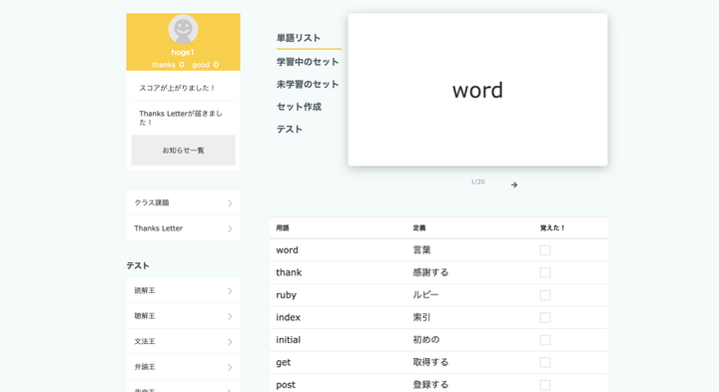Flip the 'word' flashcard
The width and height of the screenshot is (719, 392).
click(477, 90)
